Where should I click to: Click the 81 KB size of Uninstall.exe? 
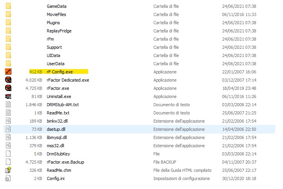[37, 96]
